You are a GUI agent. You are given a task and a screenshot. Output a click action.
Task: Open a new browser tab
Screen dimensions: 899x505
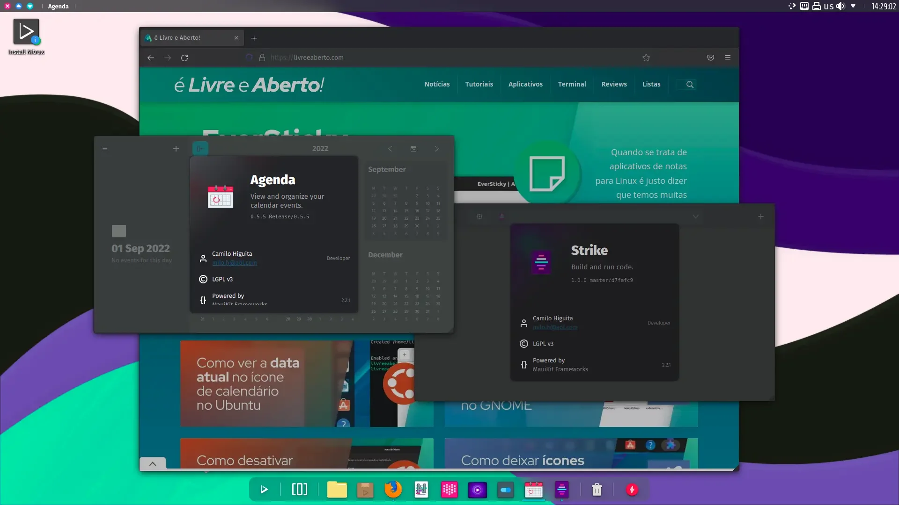click(254, 38)
